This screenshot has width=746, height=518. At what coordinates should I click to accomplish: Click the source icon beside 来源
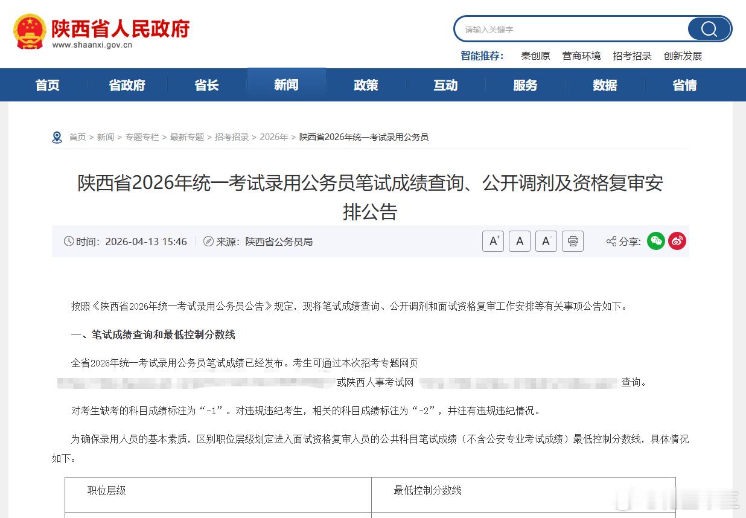(208, 241)
